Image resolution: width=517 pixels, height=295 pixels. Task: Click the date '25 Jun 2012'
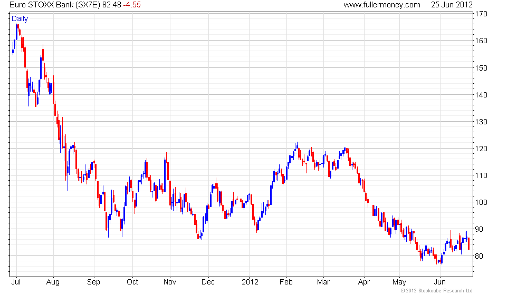click(x=452, y=5)
